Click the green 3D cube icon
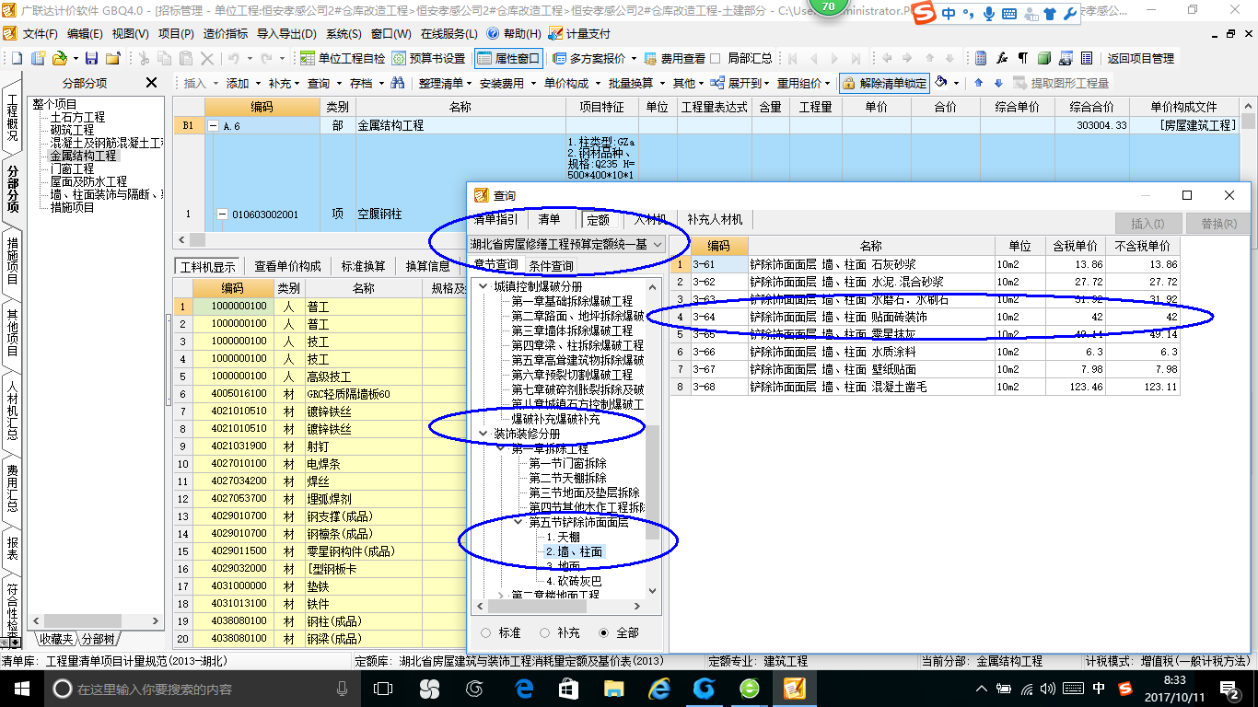 click(1044, 58)
